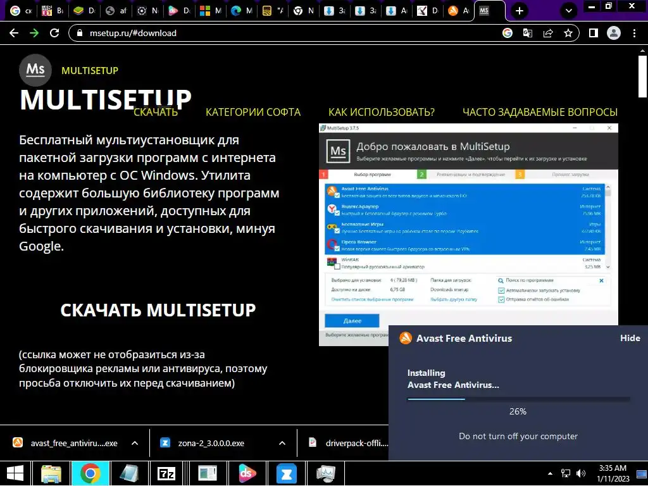
Task: Open the notepad app on taskbar
Action: click(128, 473)
